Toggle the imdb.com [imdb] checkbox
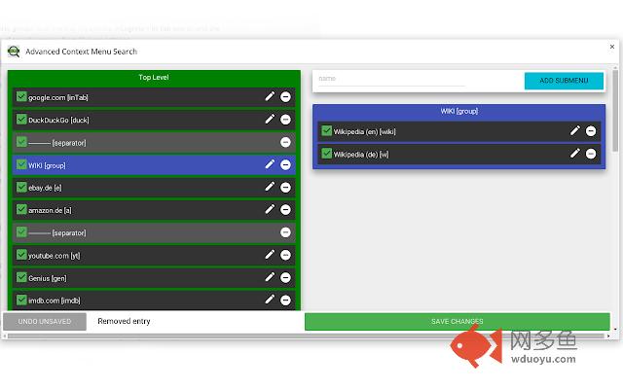Image resolution: width=623 pixels, height=389 pixels. [x=21, y=300]
